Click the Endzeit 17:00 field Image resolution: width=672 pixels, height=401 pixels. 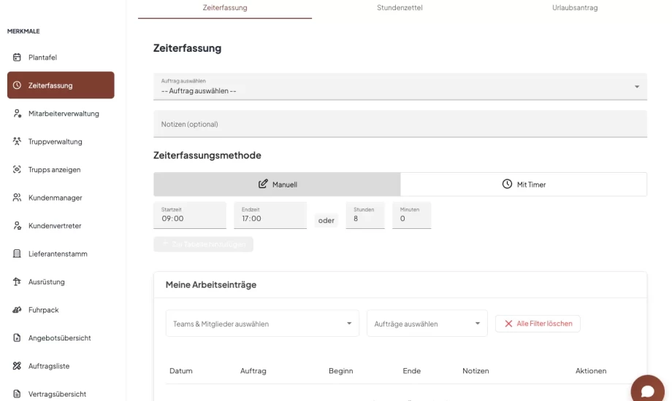point(270,215)
